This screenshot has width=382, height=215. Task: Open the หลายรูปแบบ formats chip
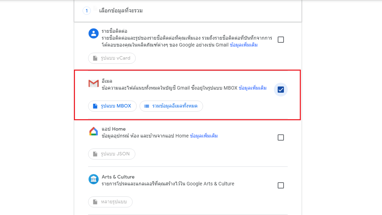[x=111, y=202]
